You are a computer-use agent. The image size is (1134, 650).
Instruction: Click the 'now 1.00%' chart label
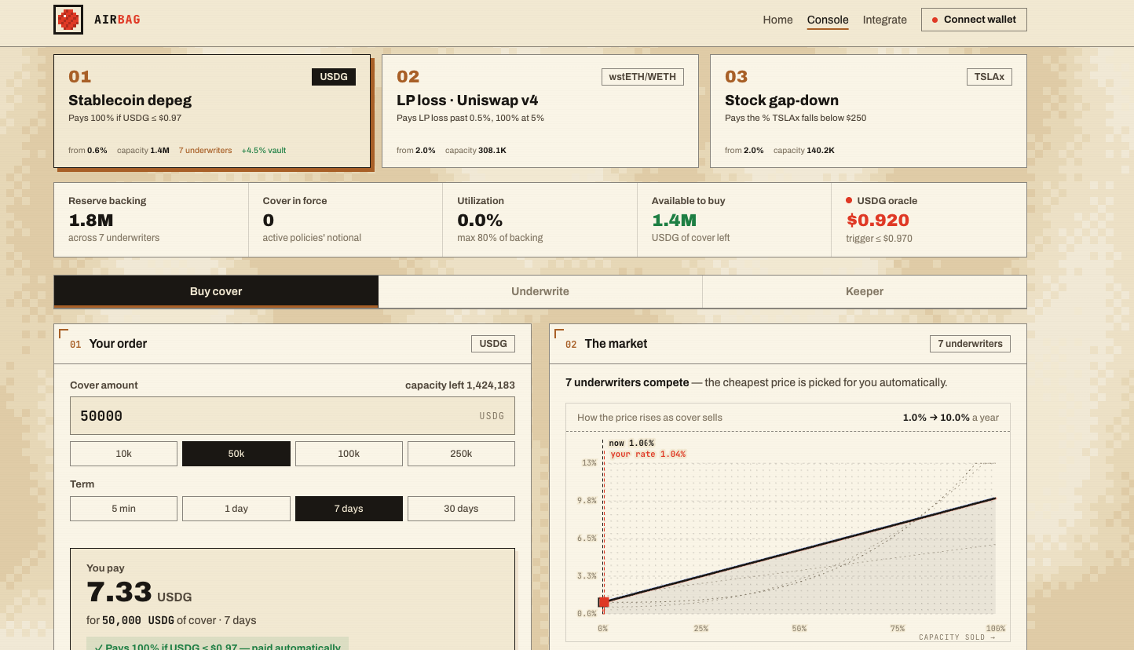point(631,444)
